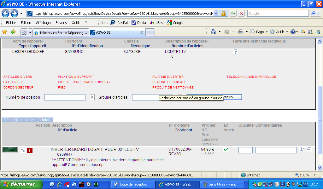Open the Google favorite link
Image resolution: width=323 pixels, height=189 pixels.
coord(175,23)
